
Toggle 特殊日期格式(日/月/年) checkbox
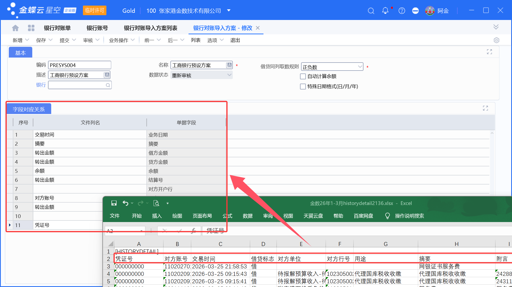pos(303,87)
